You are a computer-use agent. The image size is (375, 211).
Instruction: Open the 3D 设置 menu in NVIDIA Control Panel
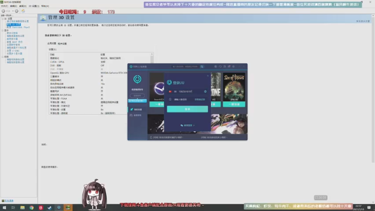click(x=34, y=6)
